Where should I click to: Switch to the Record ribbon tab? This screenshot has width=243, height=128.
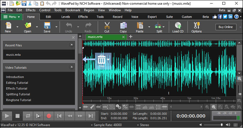pos(117,17)
